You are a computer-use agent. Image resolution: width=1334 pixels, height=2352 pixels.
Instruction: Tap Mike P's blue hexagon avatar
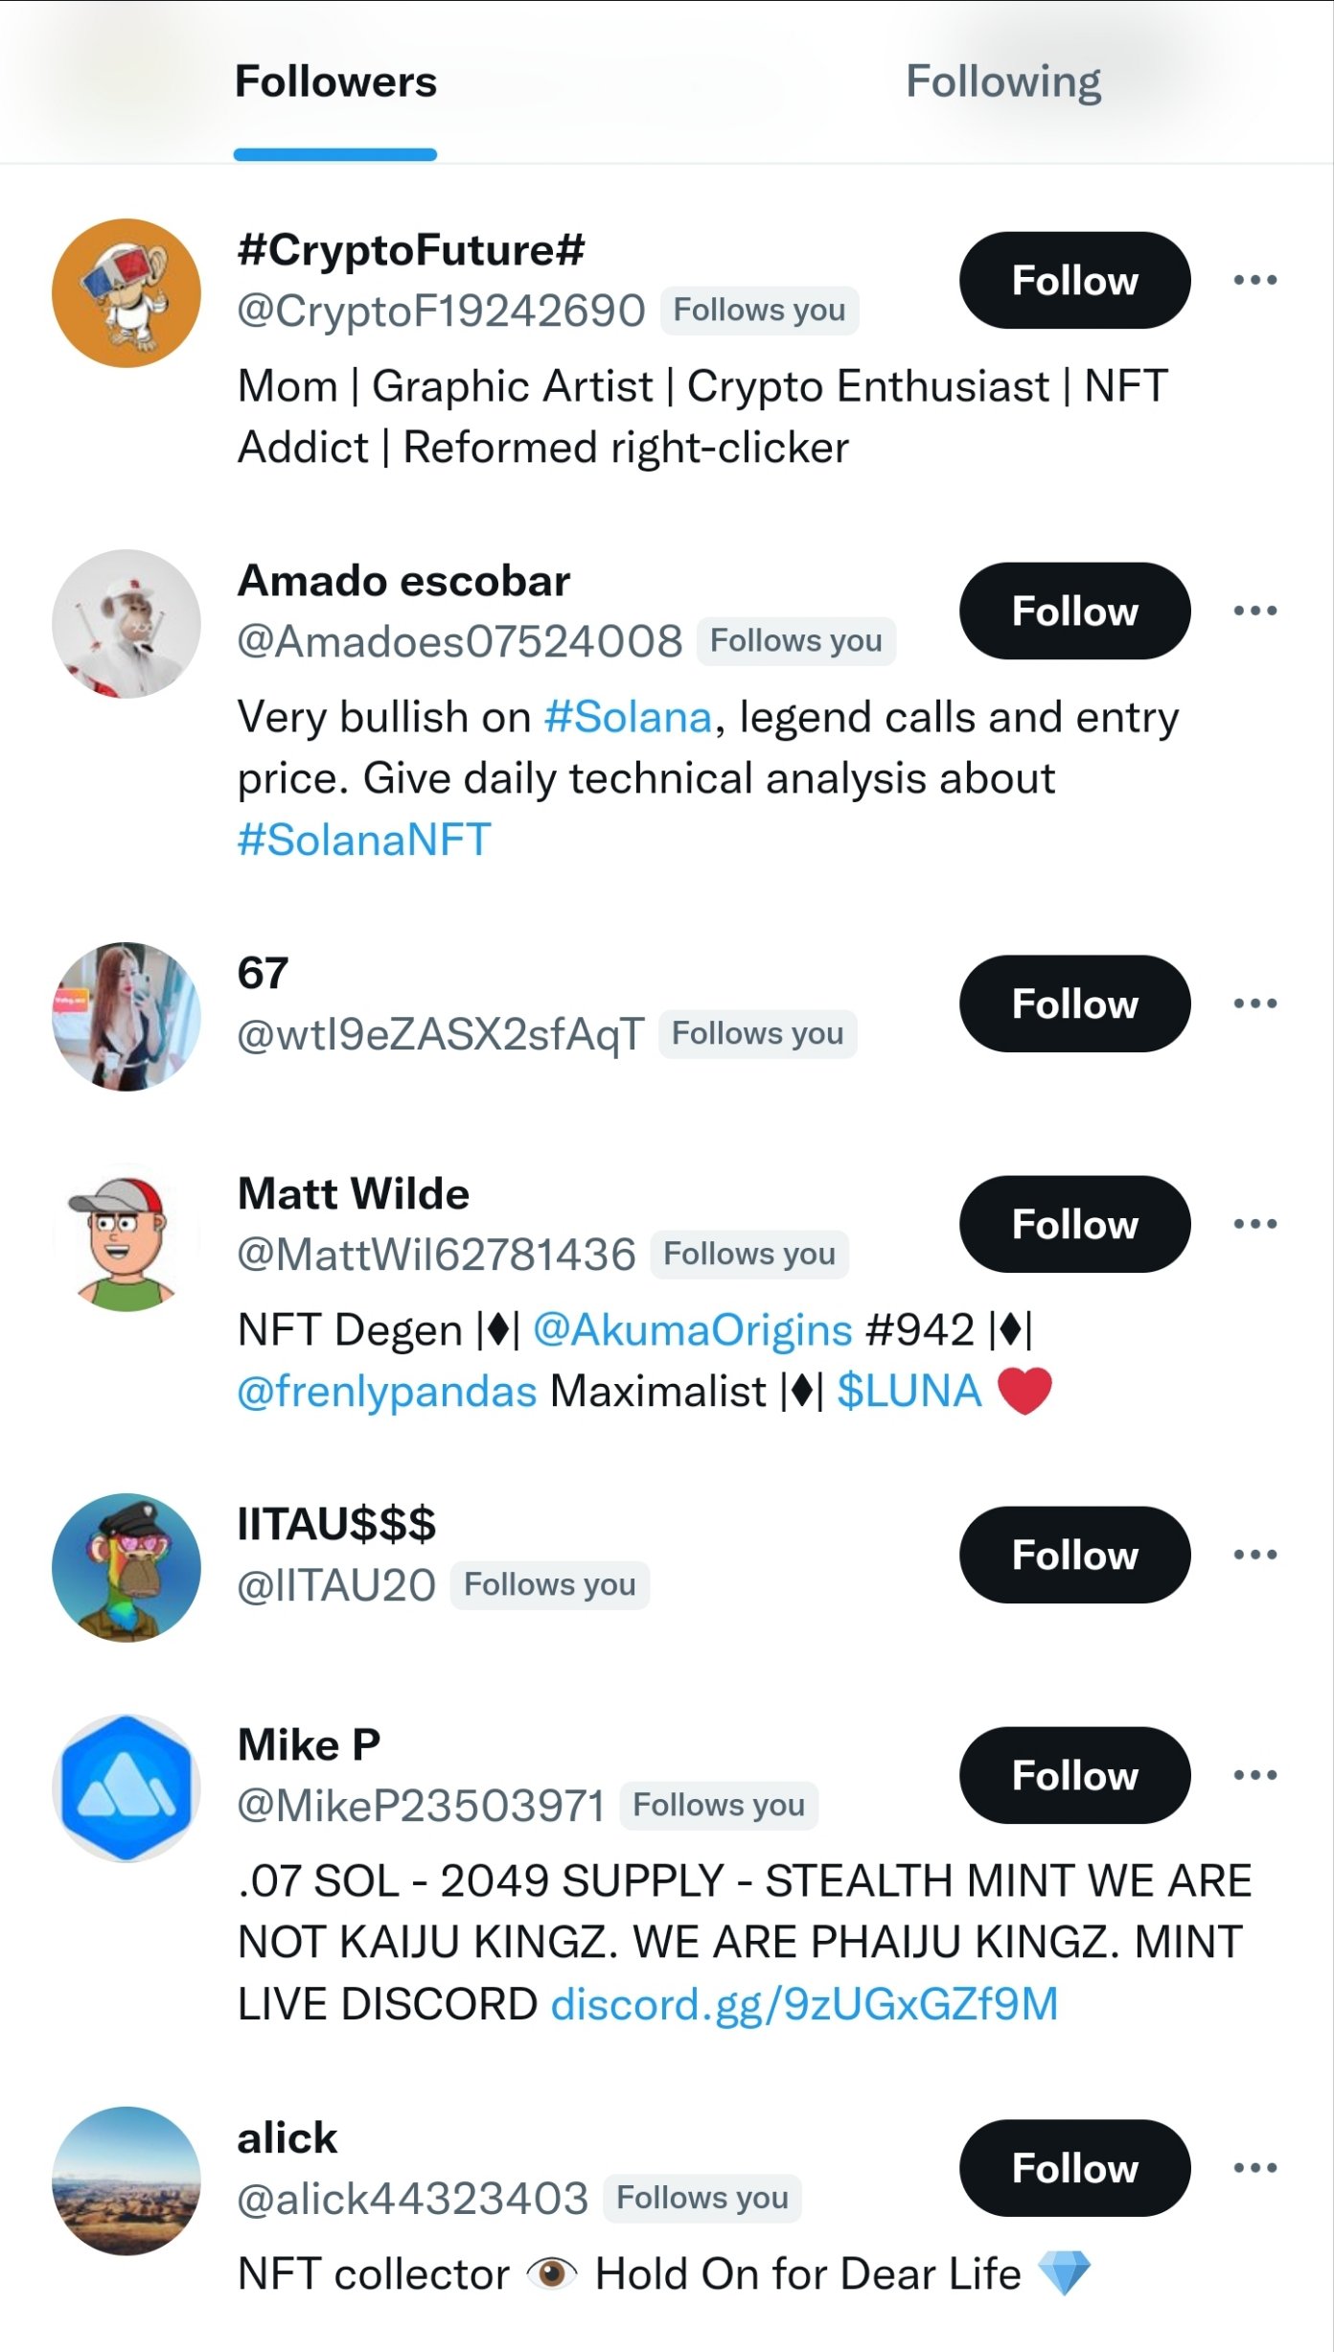(126, 1788)
